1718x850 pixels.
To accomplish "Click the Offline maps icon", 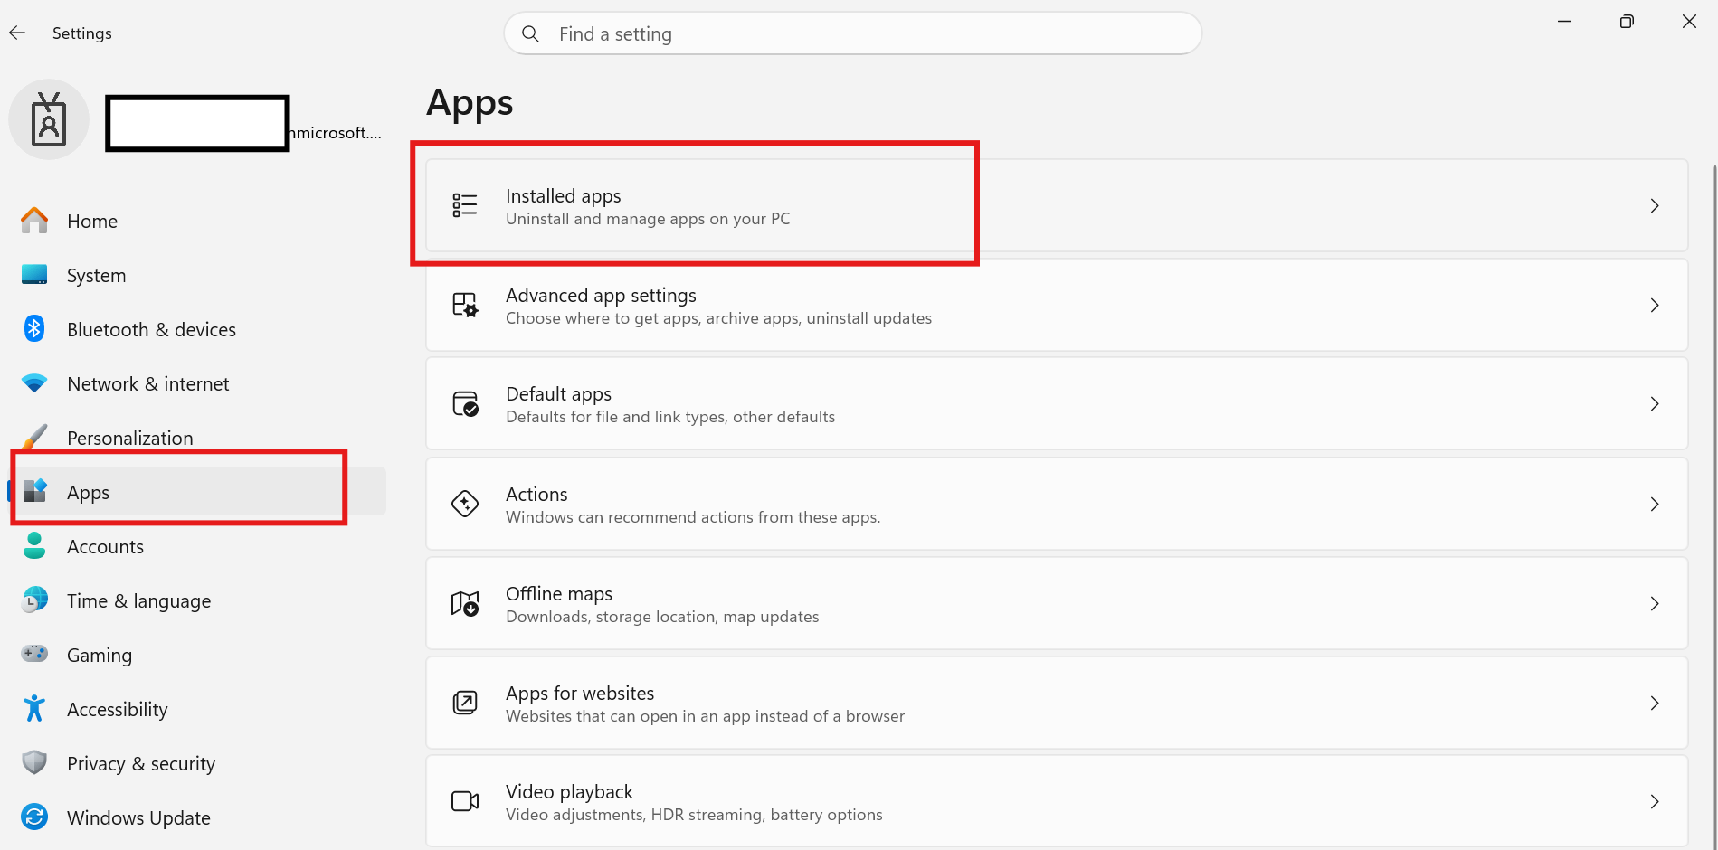I will click(x=465, y=603).
